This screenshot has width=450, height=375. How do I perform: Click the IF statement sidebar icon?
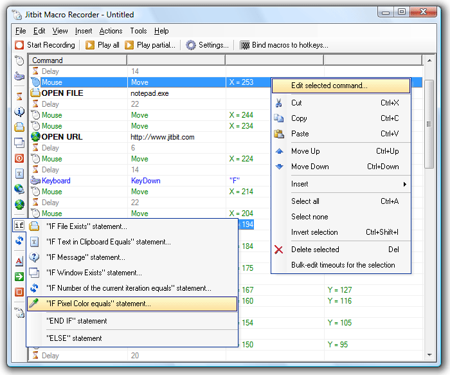(x=19, y=225)
